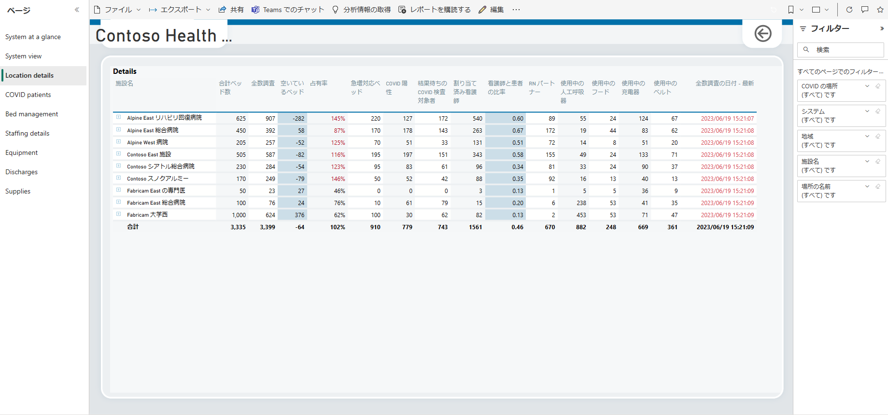Click the filter 検索 input field

tap(841, 50)
